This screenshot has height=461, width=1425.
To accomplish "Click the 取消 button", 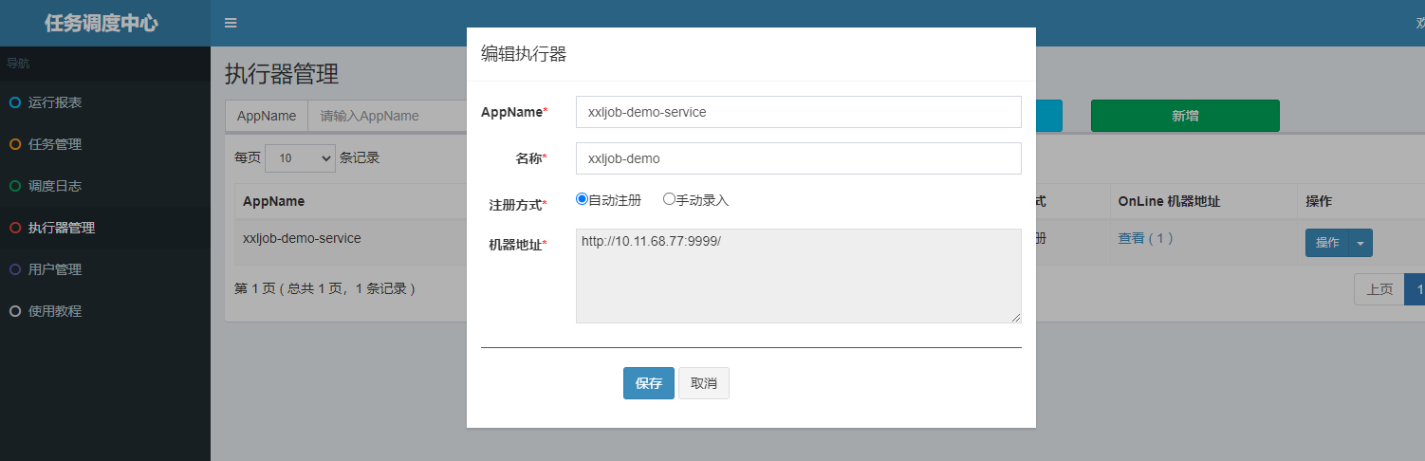I will pos(704,383).
